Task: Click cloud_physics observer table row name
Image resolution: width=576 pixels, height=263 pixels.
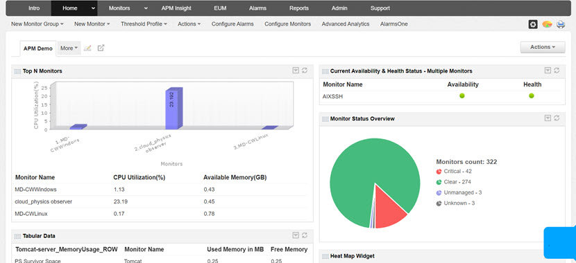Action: tap(43, 201)
